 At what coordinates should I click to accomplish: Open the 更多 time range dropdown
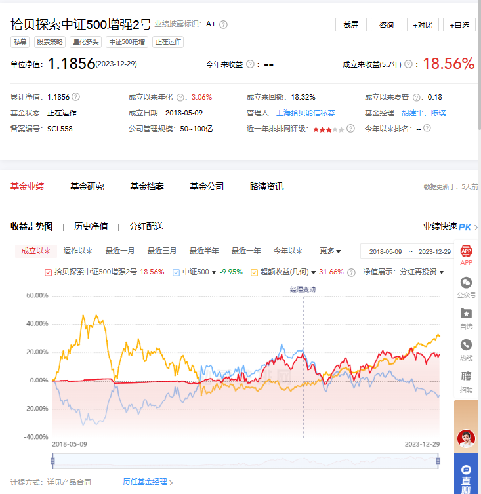330,251
